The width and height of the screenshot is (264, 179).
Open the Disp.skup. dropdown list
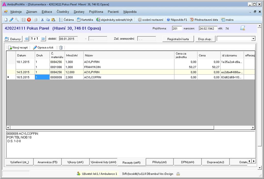253,39
